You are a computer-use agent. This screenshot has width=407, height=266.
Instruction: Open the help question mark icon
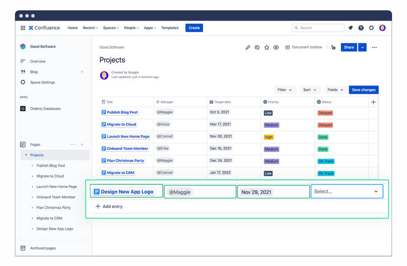(x=361, y=28)
